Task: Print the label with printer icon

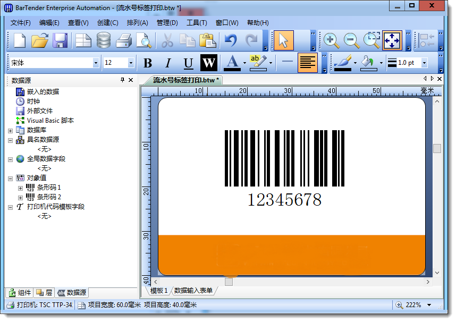Action: coord(124,40)
